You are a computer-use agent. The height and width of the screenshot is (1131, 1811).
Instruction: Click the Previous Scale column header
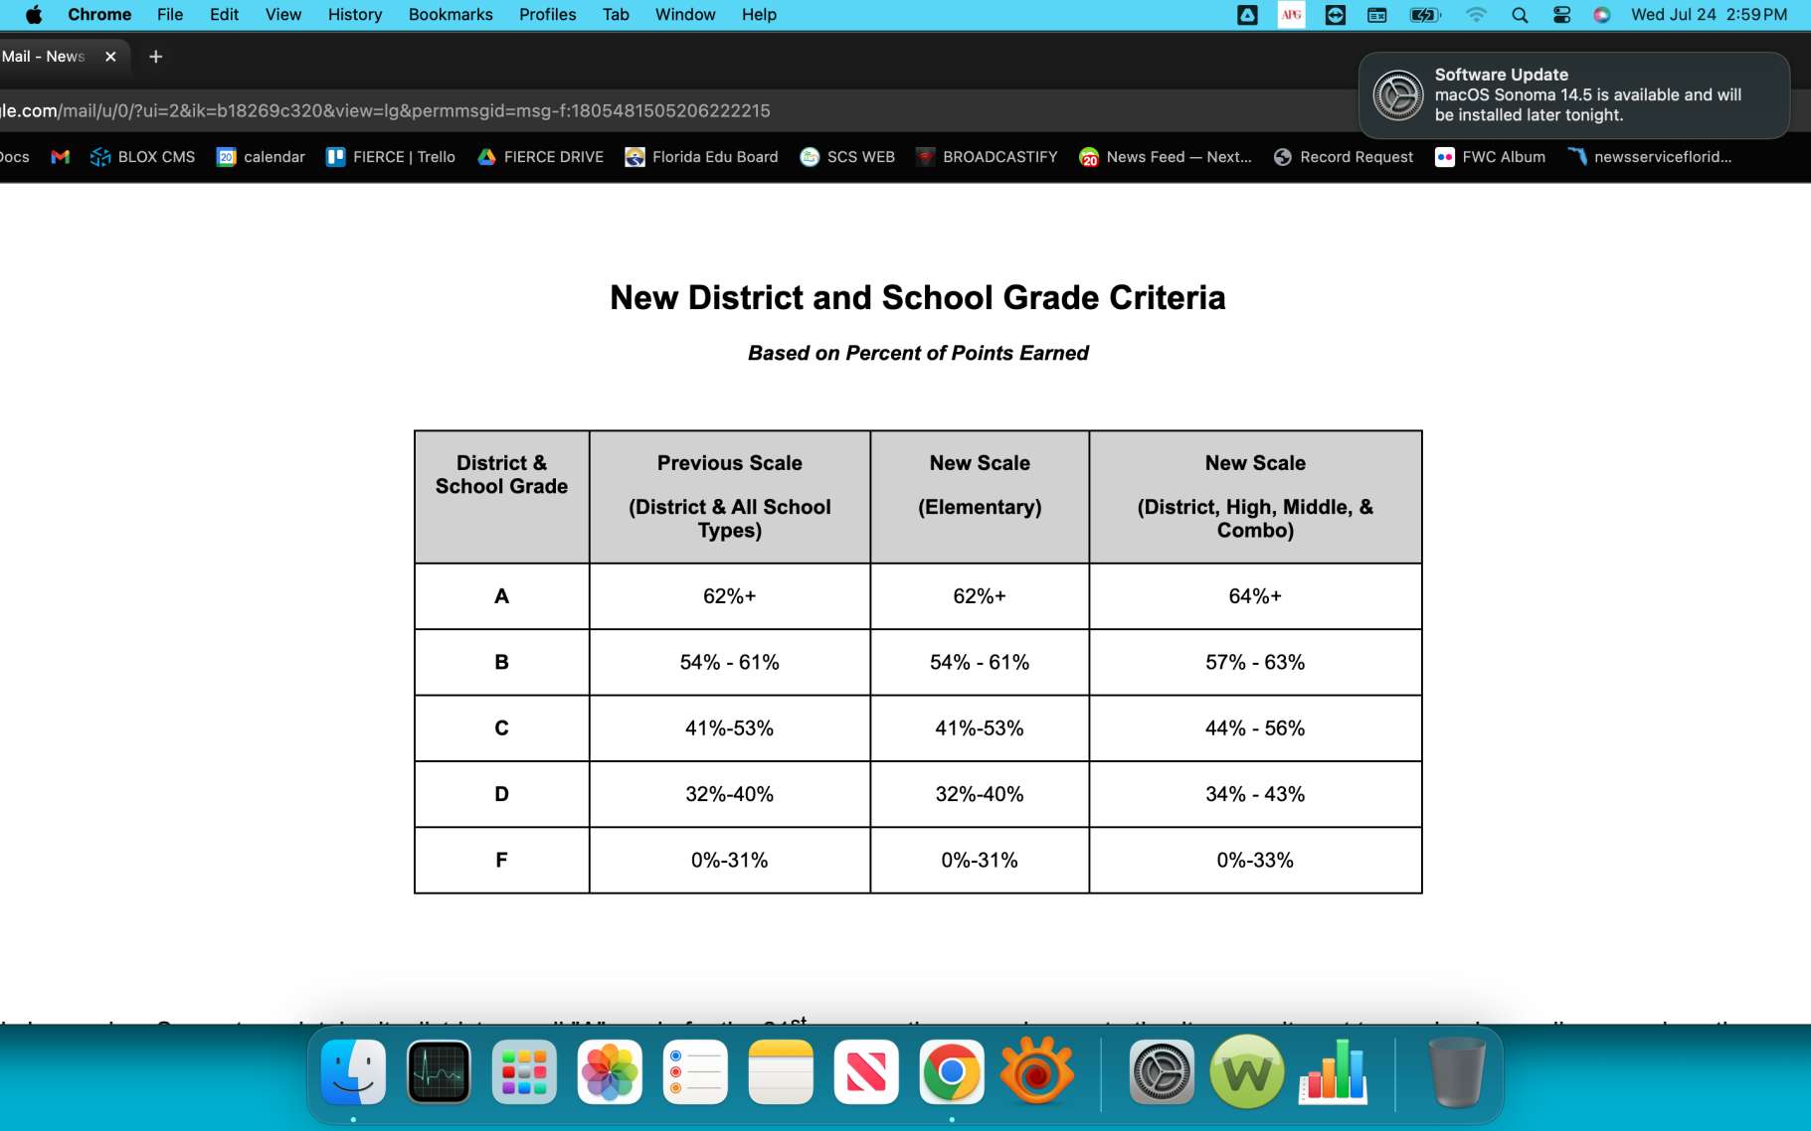coord(730,497)
